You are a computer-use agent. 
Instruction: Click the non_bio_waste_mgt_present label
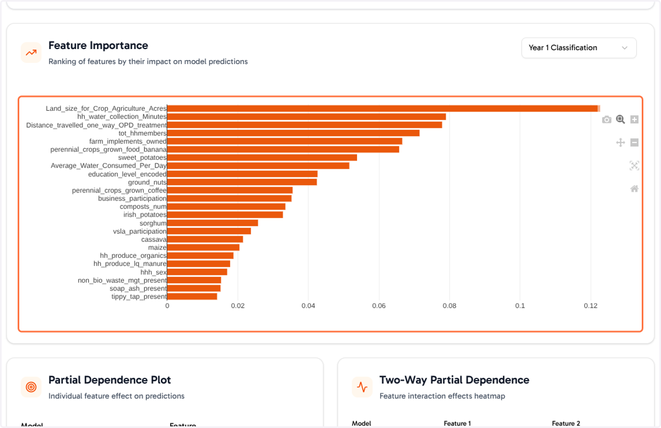(x=122, y=280)
